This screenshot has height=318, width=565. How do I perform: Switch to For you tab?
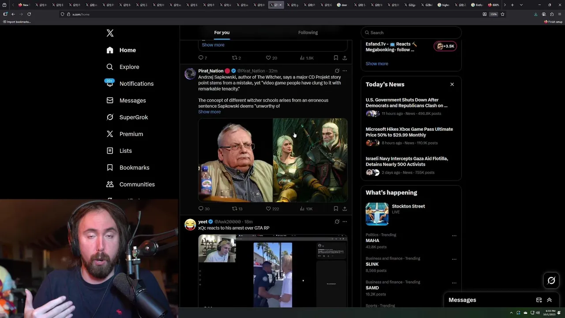[x=222, y=33]
